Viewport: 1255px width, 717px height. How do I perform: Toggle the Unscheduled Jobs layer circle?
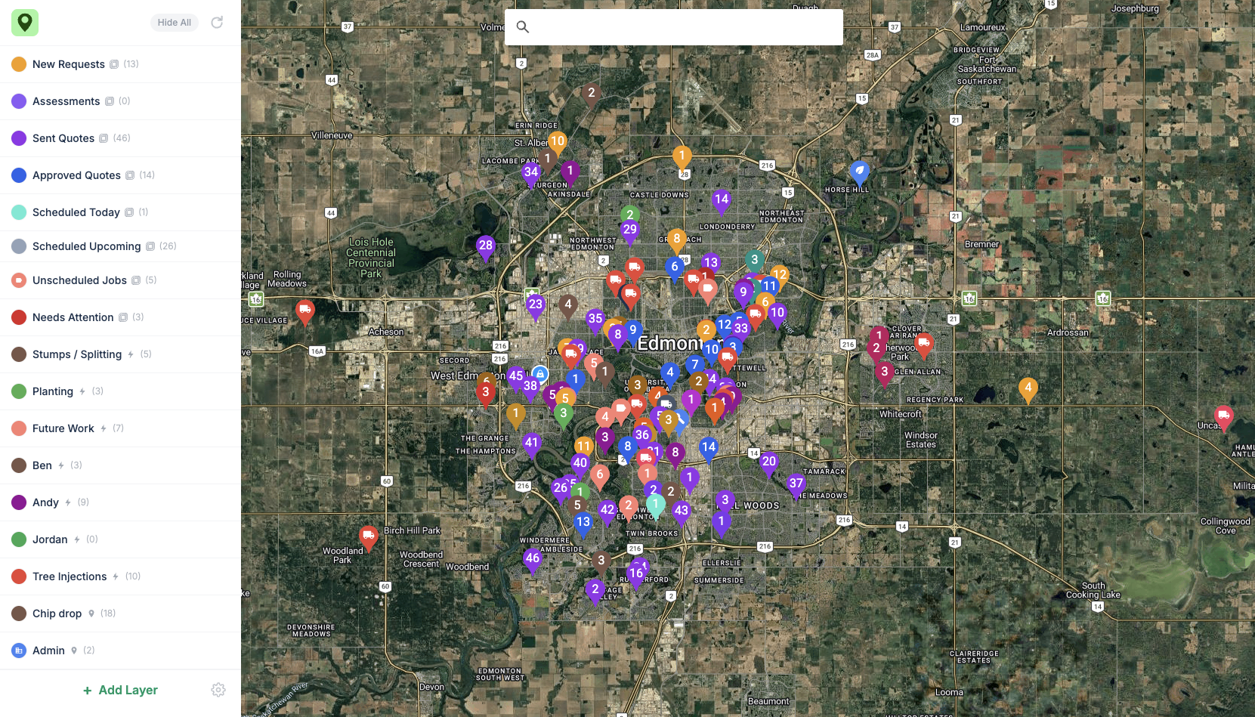pyautogui.click(x=19, y=280)
